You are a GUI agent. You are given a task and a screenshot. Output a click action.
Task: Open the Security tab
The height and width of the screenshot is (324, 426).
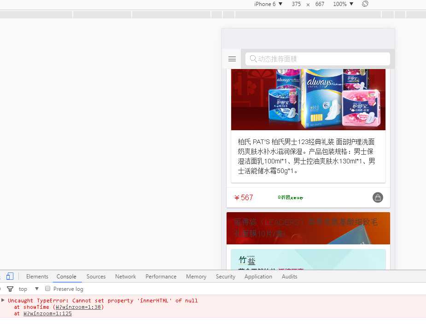(226, 277)
